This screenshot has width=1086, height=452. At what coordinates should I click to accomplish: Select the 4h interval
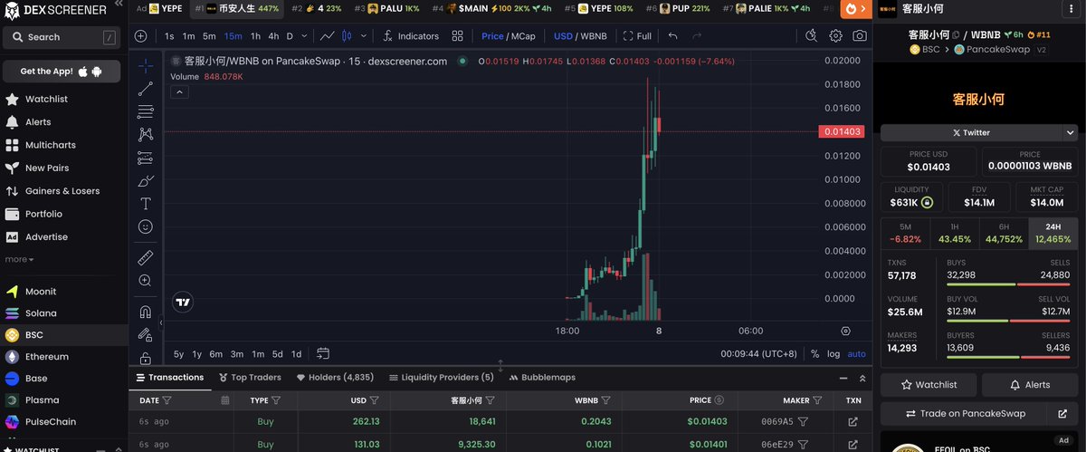tap(273, 36)
